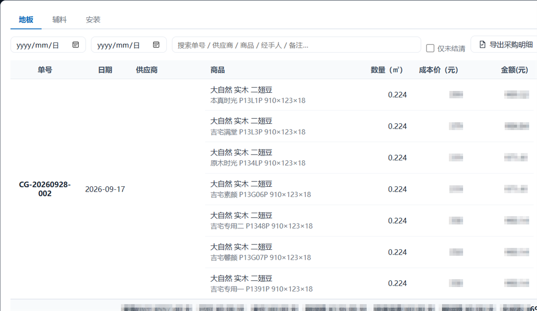Viewport: 537px width, 311px height.
Task: Click the date 2026-09-17 cell
Action: point(105,189)
